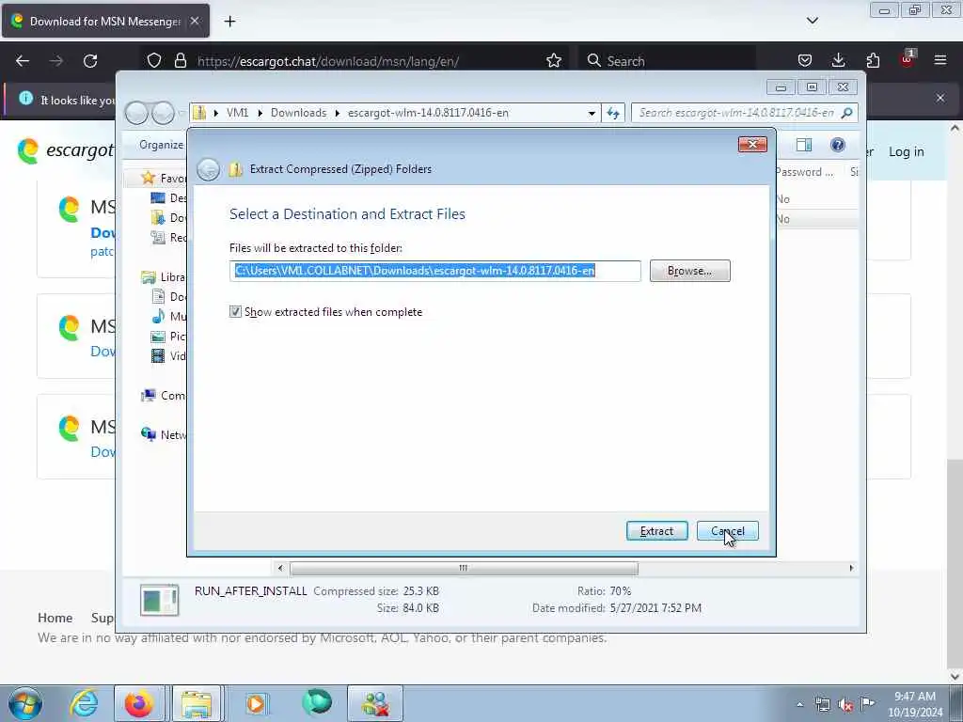Select Computer in Explorer sidebar
Screen dimensions: 963x722
[x=164, y=396]
